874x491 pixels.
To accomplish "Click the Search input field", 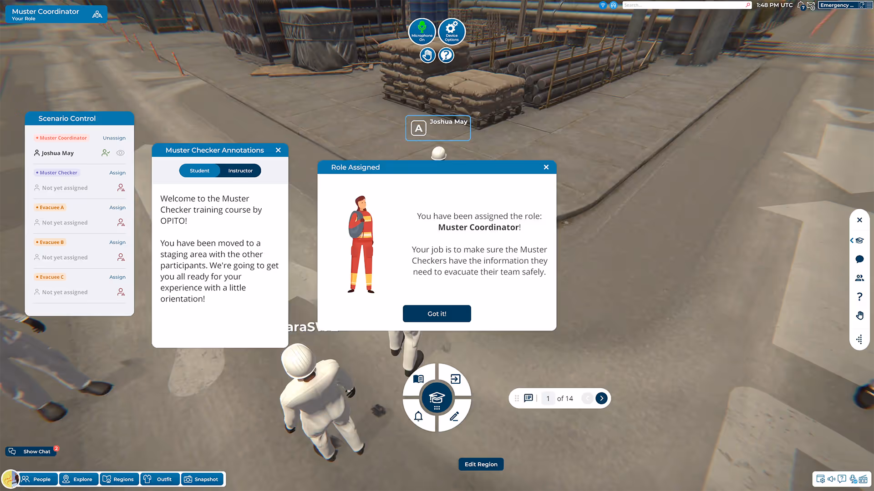I will 683,5.
